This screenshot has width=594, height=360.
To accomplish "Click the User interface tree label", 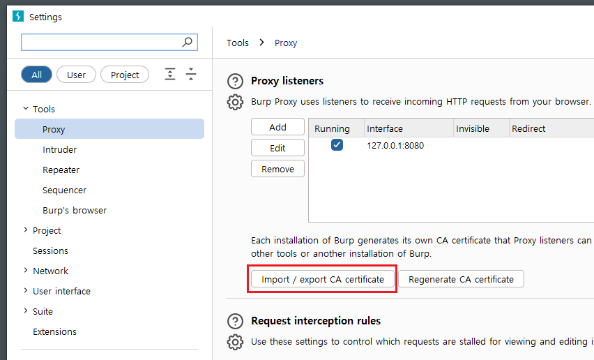I will [62, 291].
